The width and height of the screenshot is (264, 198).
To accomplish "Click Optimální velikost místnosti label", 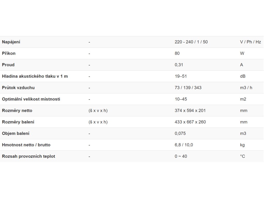I will click(31, 99).
